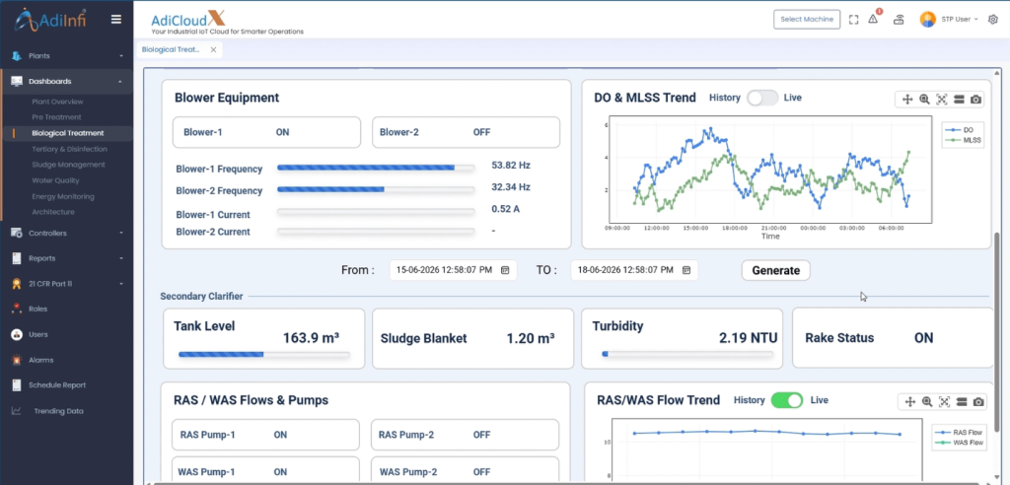Click the fullscreen icon in header
This screenshot has height=485, width=1010.
point(853,20)
